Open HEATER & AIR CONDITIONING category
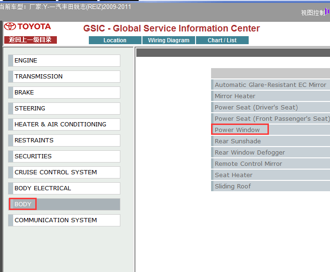330x272 pixels. coord(64,124)
